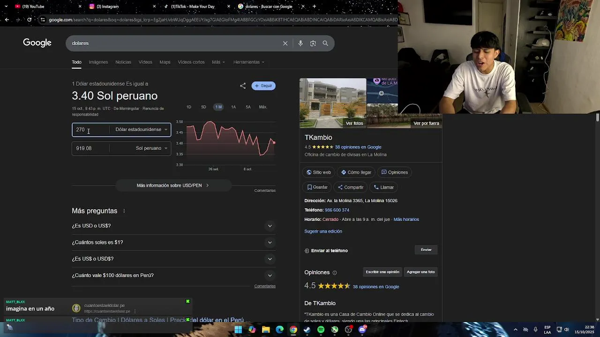Click the Enviar button
Viewport: 600px width, 337px height.
click(x=426, y=250)
